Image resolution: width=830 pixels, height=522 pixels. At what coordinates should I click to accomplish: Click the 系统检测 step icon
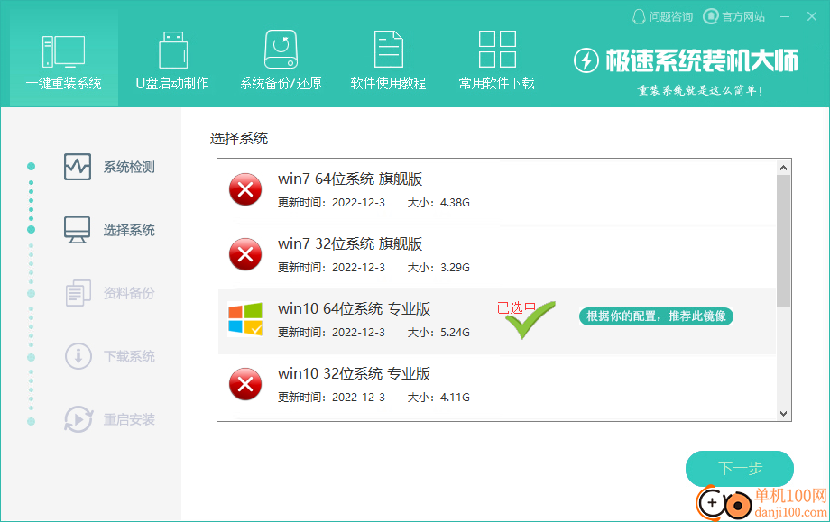tap(78, 167)
